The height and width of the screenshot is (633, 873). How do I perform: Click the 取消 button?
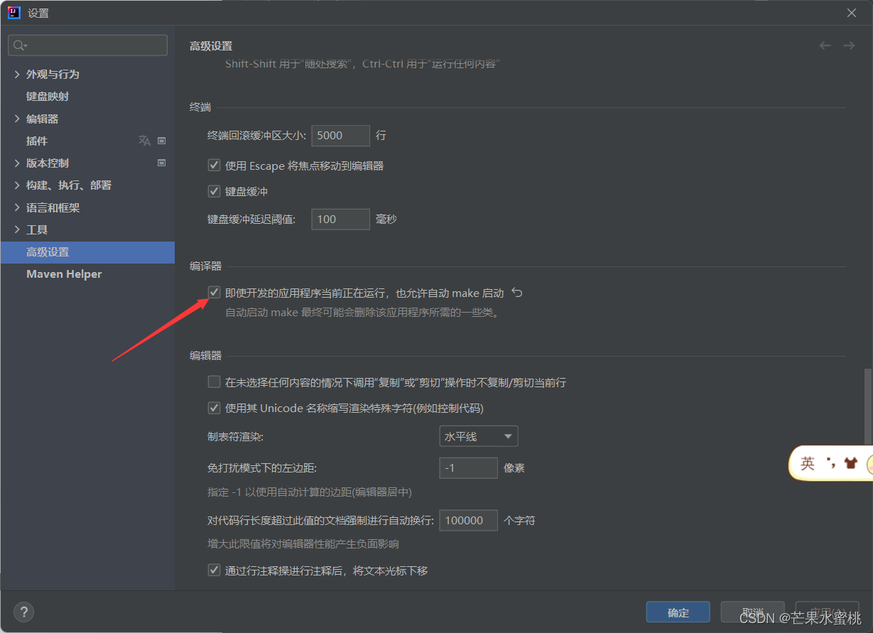pyautogui.click(x=752, y=612)
